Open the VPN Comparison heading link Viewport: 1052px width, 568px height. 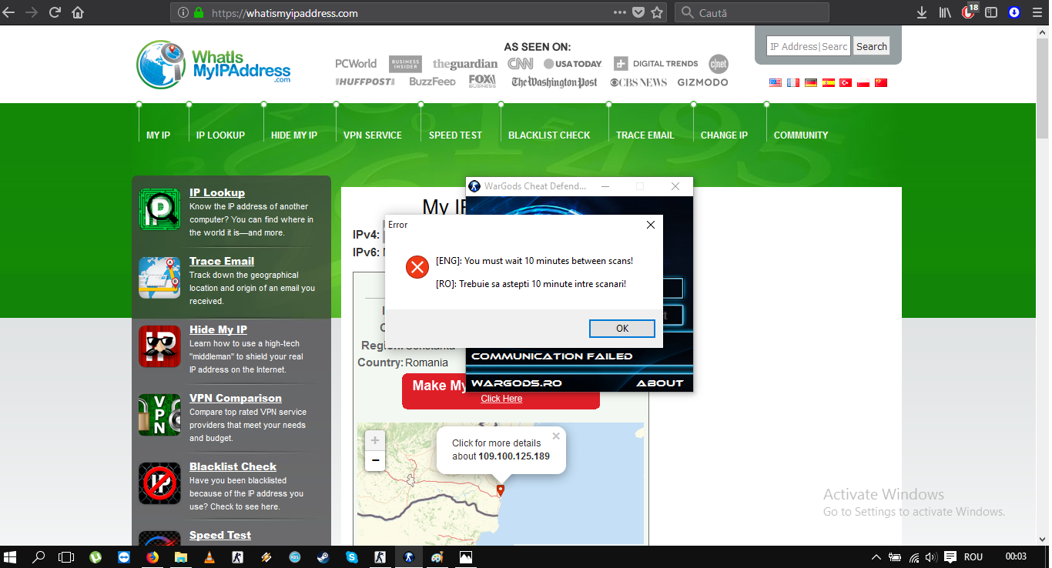click(236, 398)
